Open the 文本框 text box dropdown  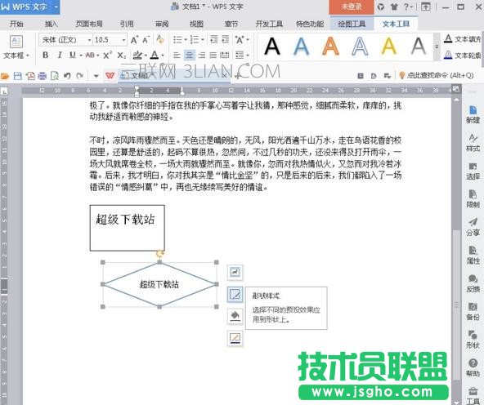coord(16,56)
